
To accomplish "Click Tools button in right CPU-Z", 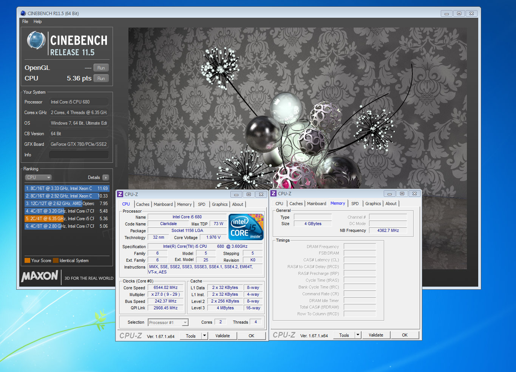I will [x=344, y=335].
